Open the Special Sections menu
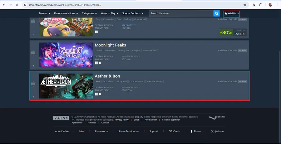The height and width of the screenshot is (144, 281). [x=133, y=13]
